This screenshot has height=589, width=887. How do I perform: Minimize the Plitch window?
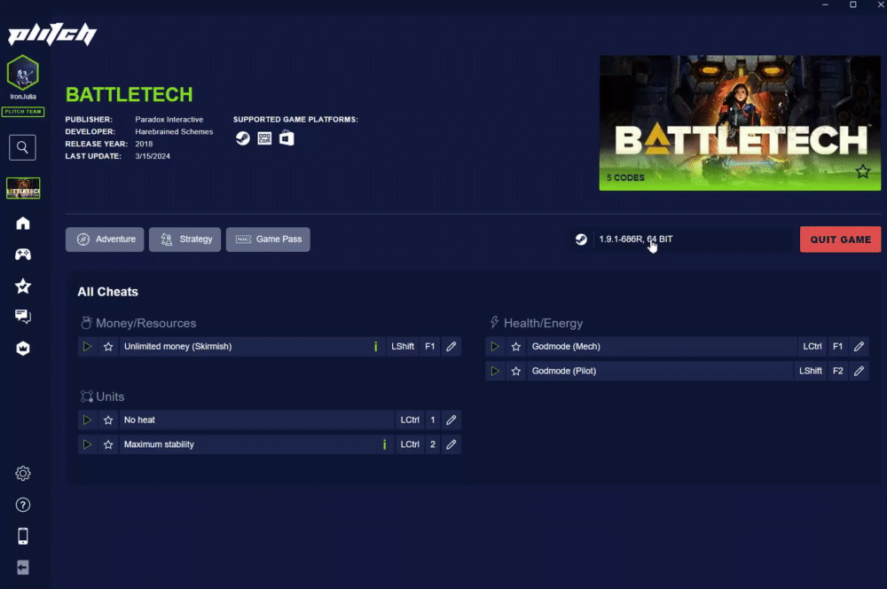(825, 4)
